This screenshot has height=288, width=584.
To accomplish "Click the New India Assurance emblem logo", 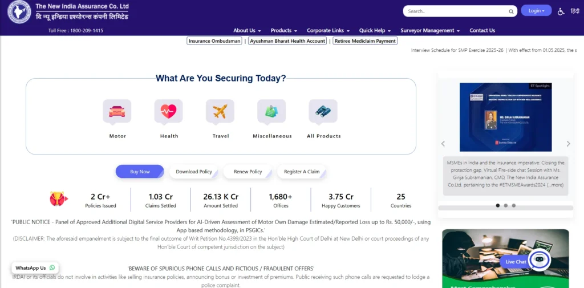I will point(19,13).
